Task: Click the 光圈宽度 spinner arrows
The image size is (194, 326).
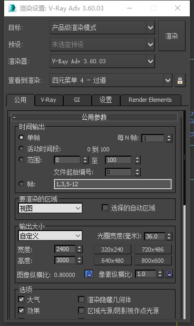Action: click(169, 236)
